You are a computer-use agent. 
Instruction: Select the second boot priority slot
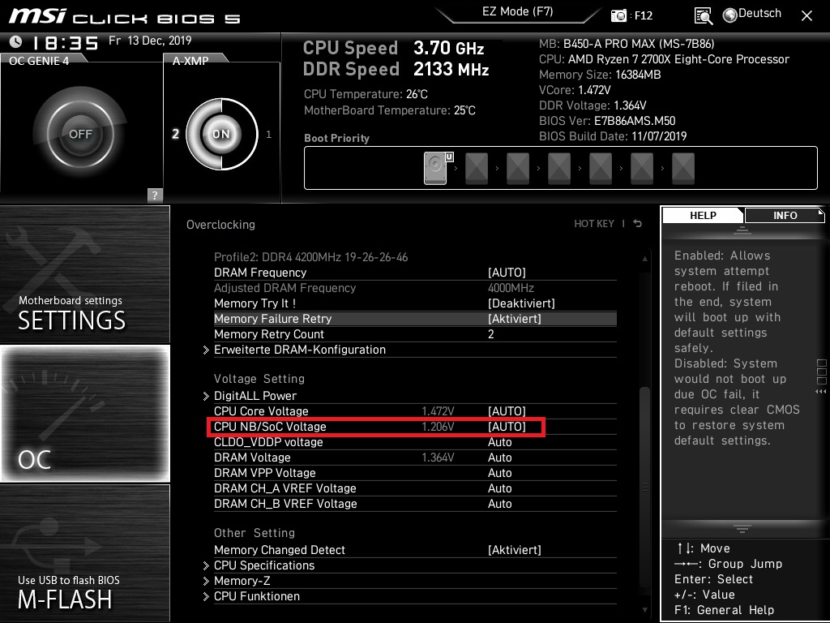tap(477, 169)
